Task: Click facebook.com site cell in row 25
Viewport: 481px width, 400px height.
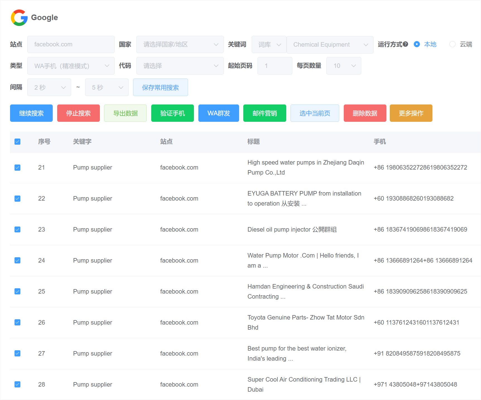Action: [x=179, y=292]
